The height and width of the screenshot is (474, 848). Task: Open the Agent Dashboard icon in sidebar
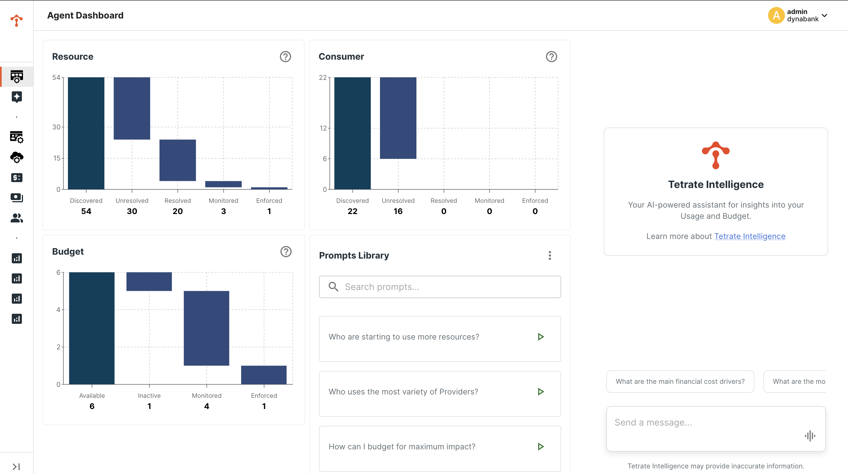(x=17, y=77)
